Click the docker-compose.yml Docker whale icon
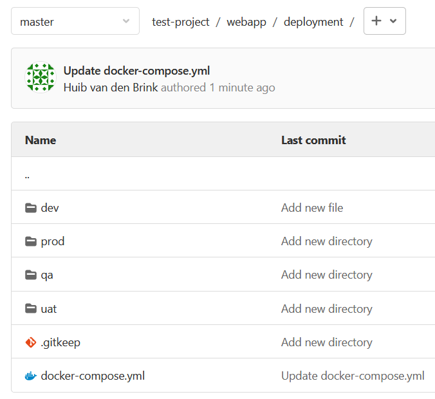 31,376
